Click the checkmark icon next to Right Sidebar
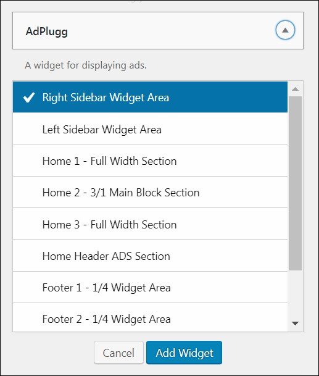 click(x=29, y=98)
